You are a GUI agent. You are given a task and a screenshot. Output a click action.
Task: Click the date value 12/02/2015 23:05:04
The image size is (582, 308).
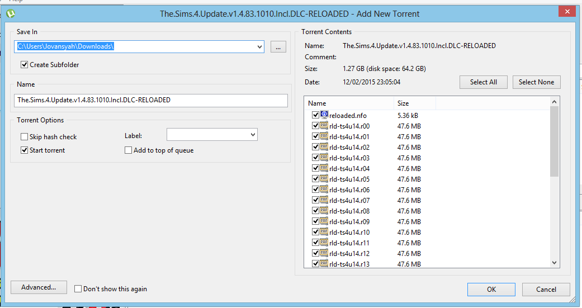click(x=372, y=82)
